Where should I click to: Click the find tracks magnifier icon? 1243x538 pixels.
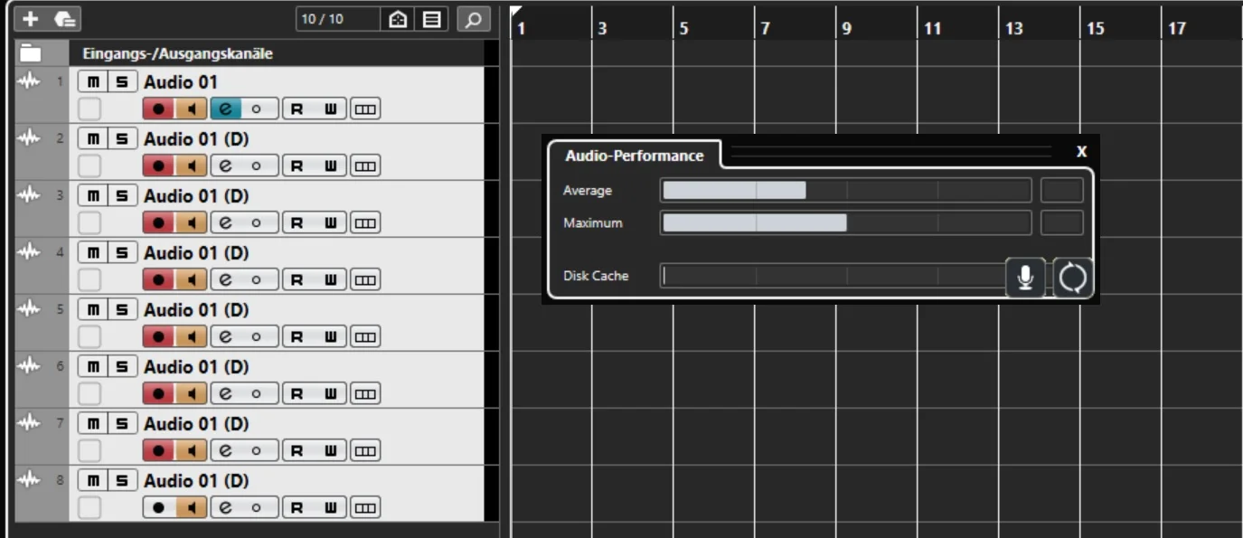pyautogui.click(x=473, y=18)
